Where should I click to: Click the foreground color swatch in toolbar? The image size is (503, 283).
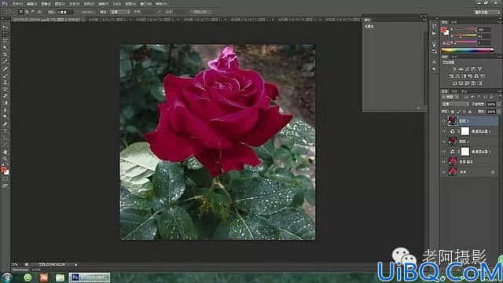pos(3,169)
